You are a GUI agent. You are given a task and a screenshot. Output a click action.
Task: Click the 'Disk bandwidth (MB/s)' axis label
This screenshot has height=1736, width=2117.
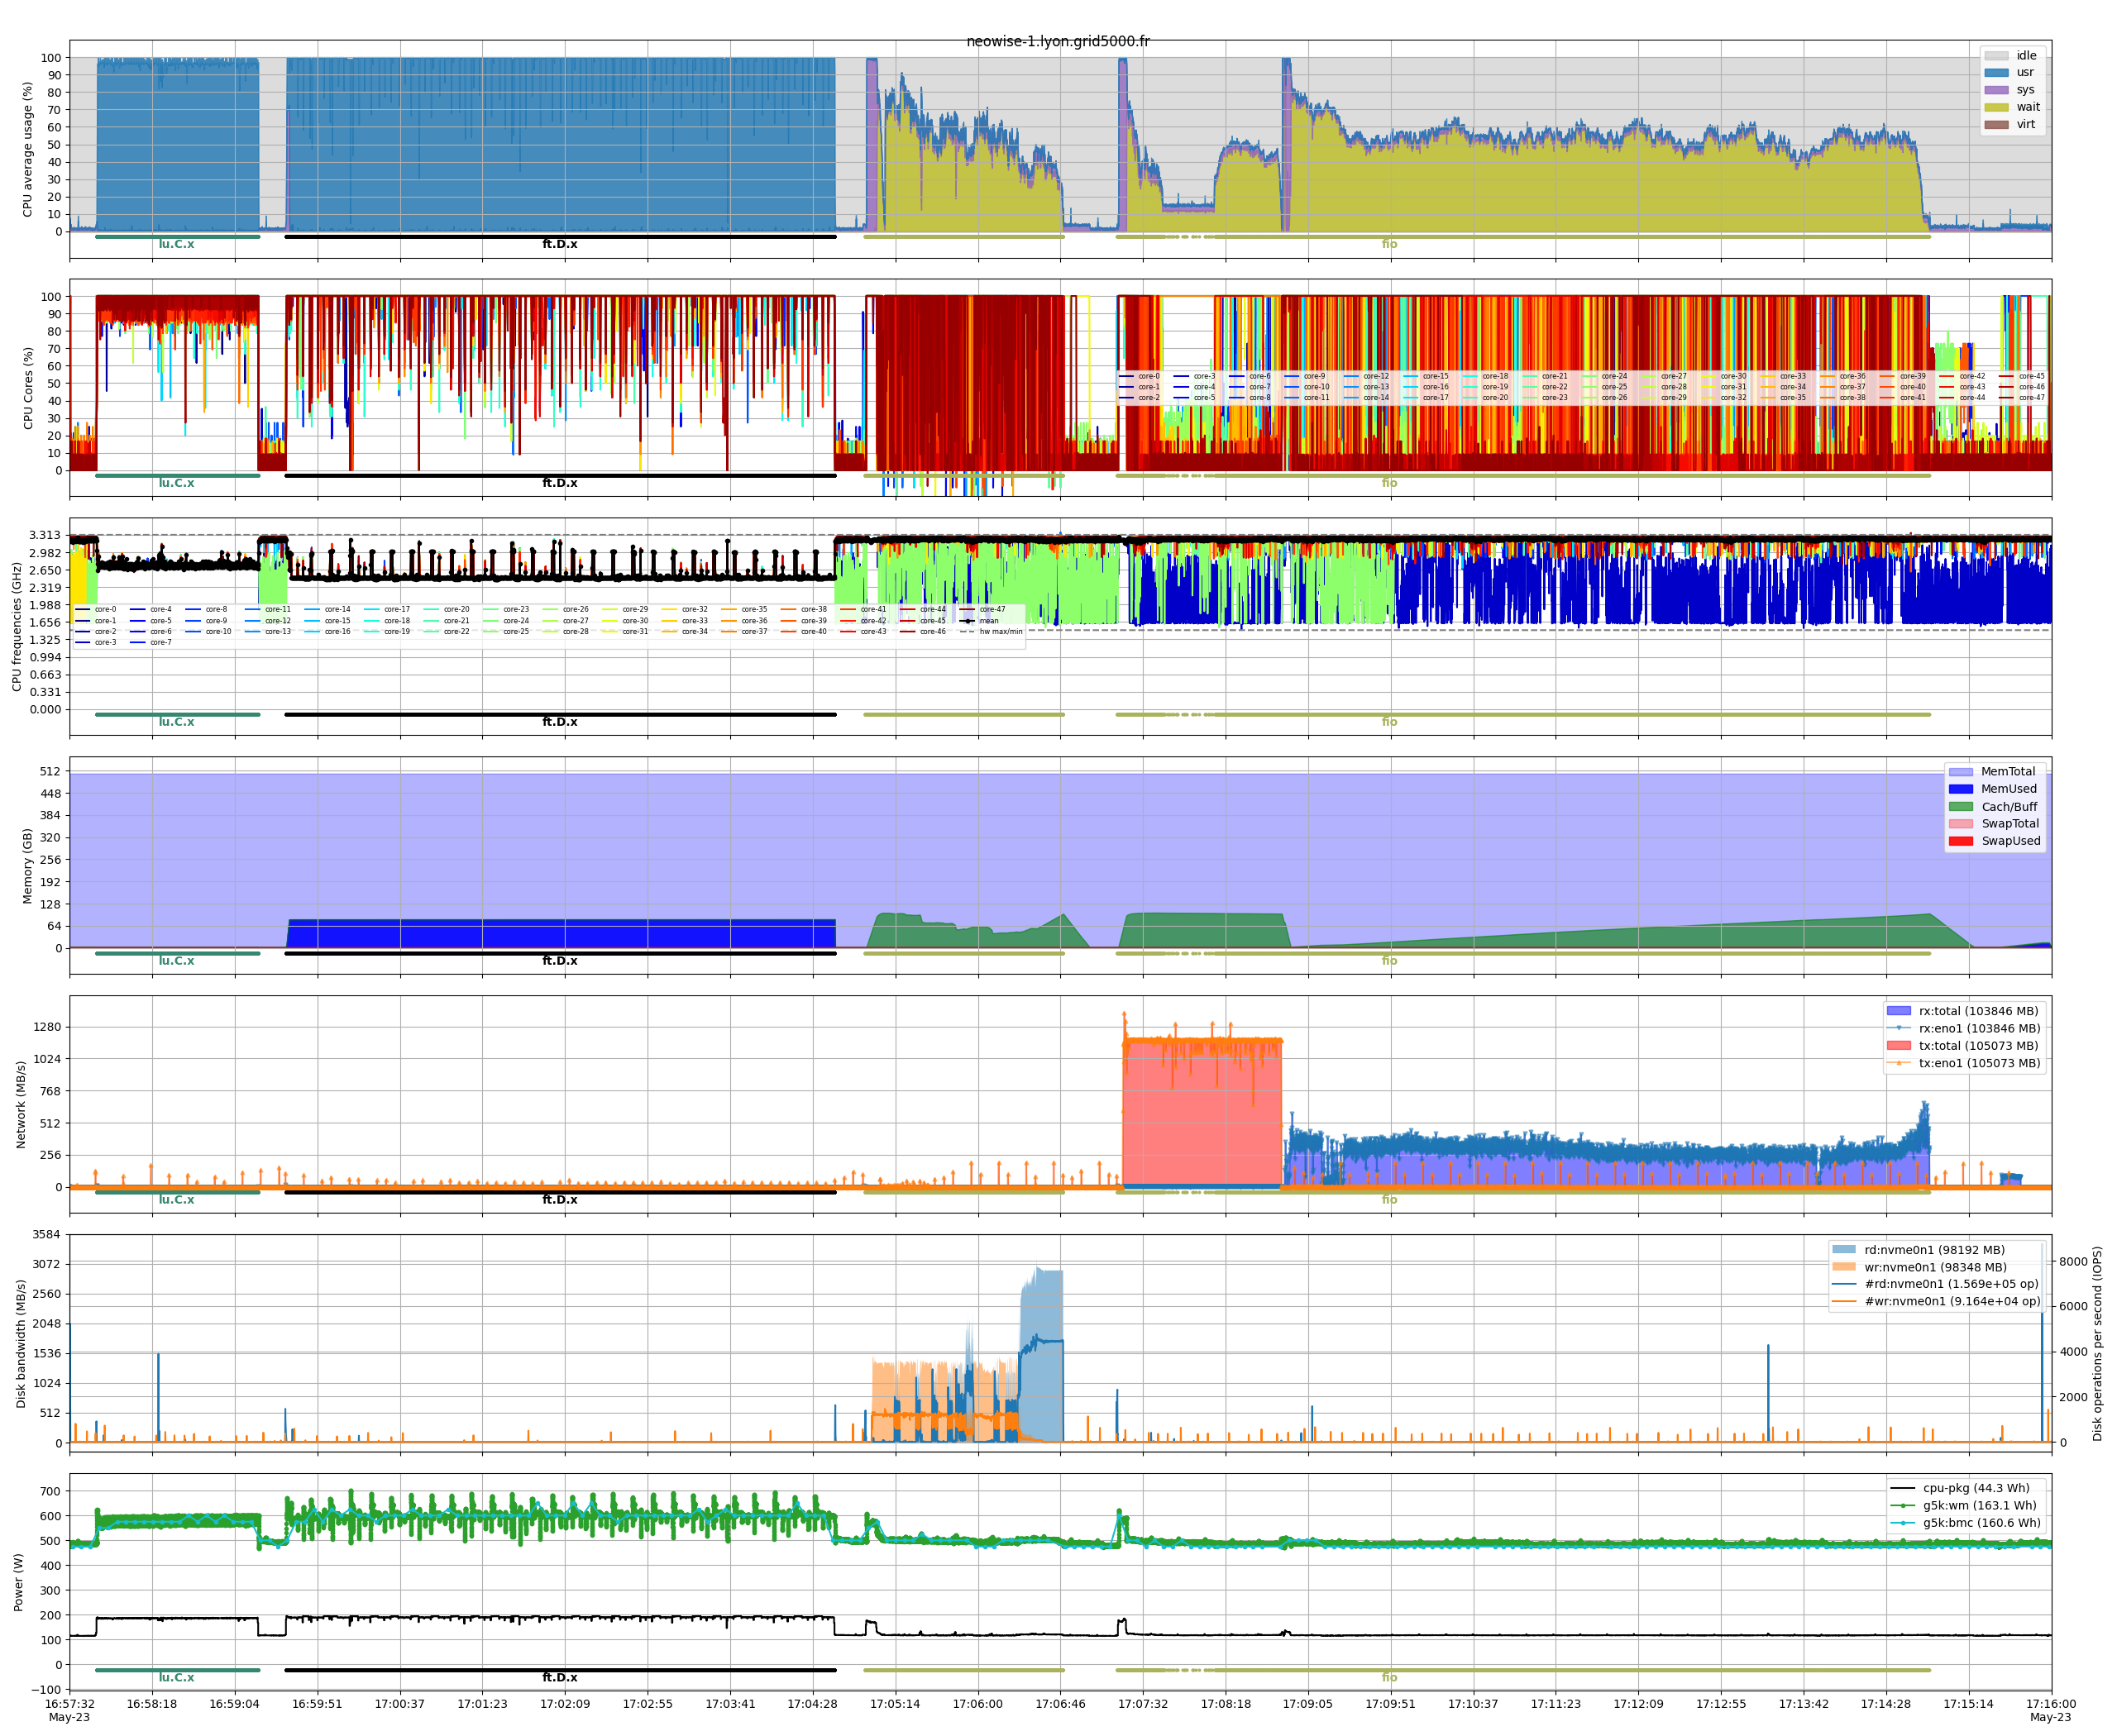pos(21,1344)
